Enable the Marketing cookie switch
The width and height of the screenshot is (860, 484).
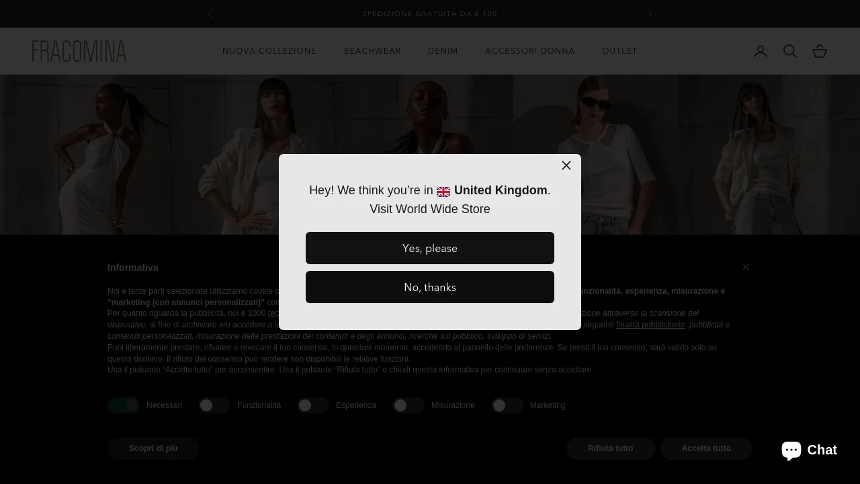pyautogui.click(x=507, y=405)
